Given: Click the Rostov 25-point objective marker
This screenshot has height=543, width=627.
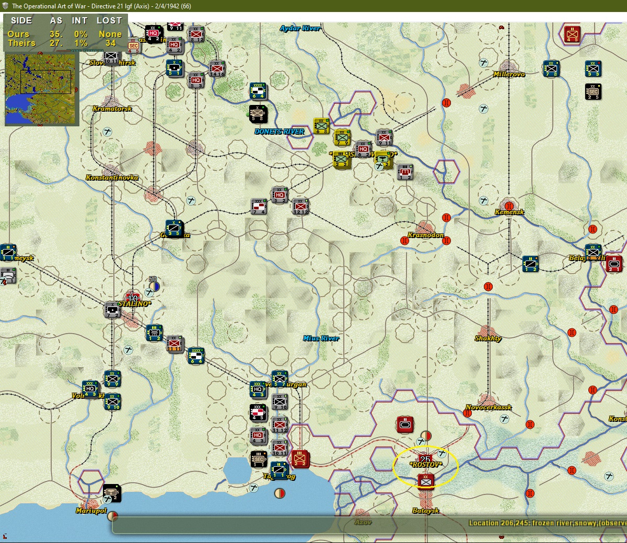Looking at the screenshot, I should pyautogui.click(x=425, y=459).
